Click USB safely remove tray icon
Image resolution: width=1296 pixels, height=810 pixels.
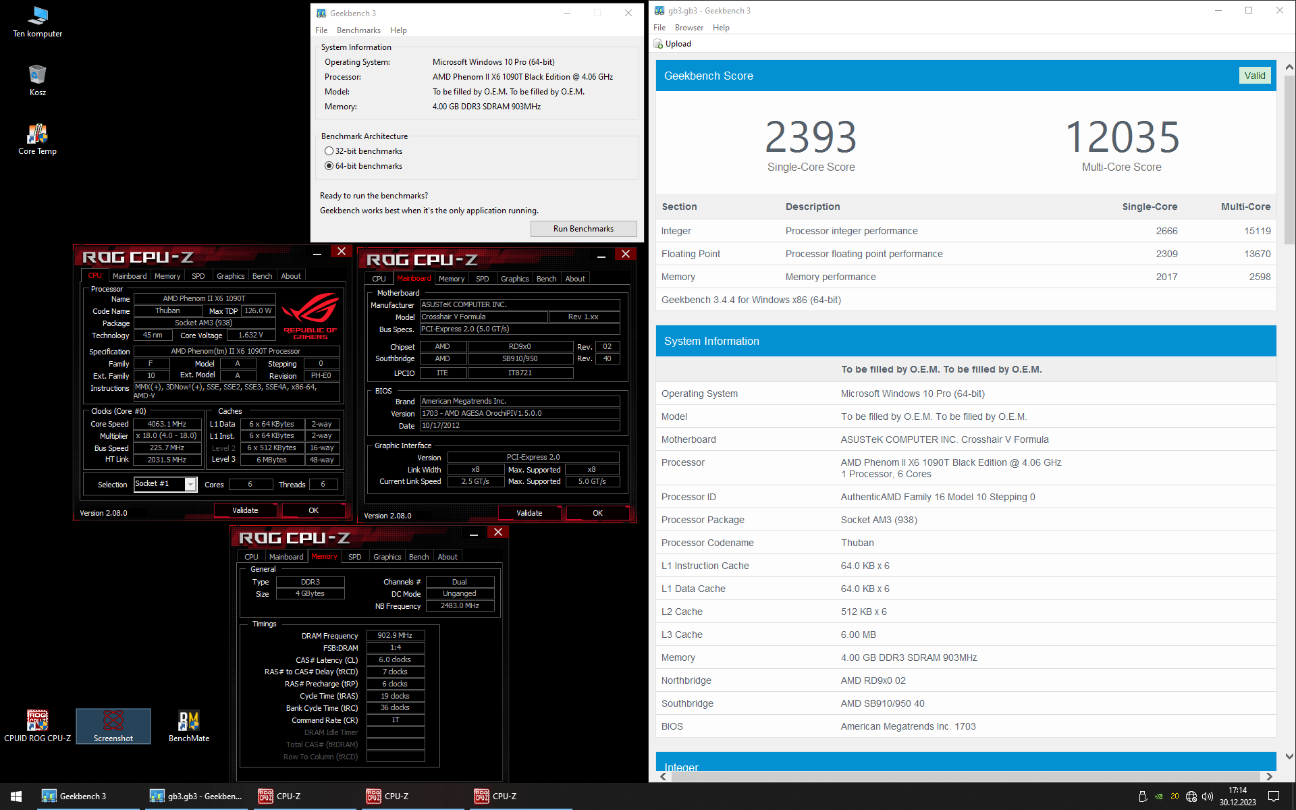(x=1143, y=796)
